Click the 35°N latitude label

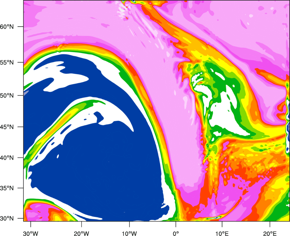click(7, 188)
